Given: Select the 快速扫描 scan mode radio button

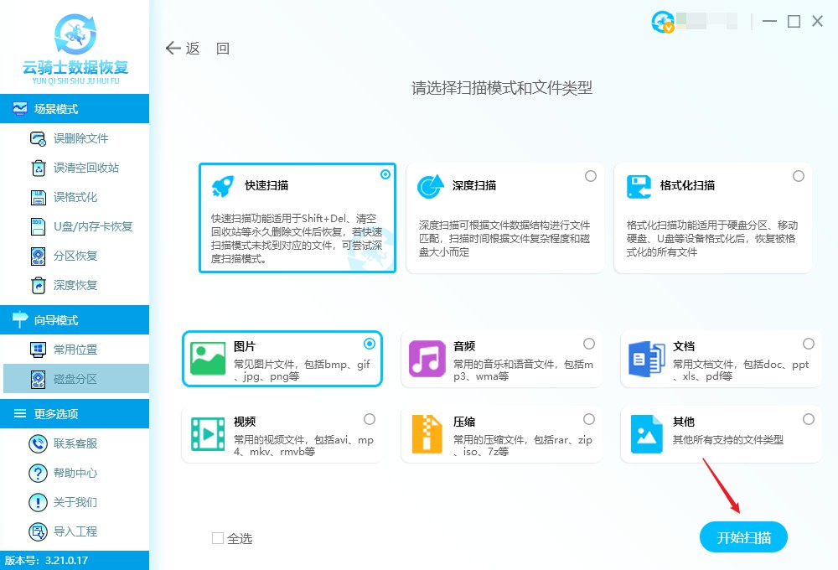Looking at the screenshot, I should coord(385,174).
